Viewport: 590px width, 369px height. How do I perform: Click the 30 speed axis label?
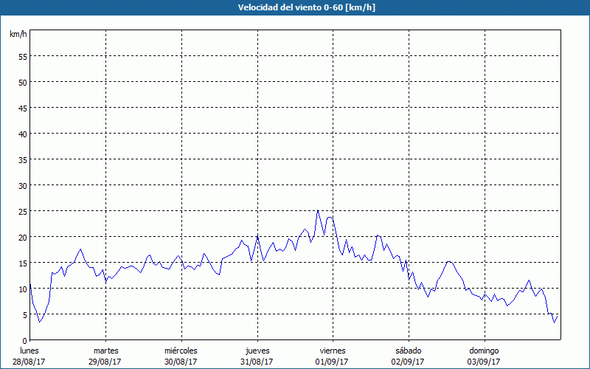click(22, 185)
